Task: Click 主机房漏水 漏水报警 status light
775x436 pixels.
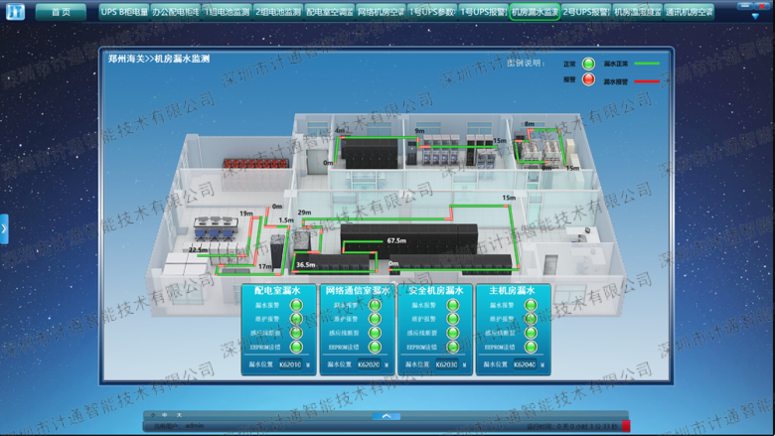Action: pos(531,305)
